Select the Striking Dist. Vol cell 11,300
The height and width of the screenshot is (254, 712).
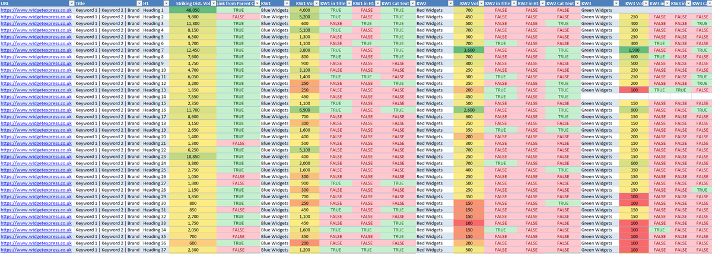(193, 24)
